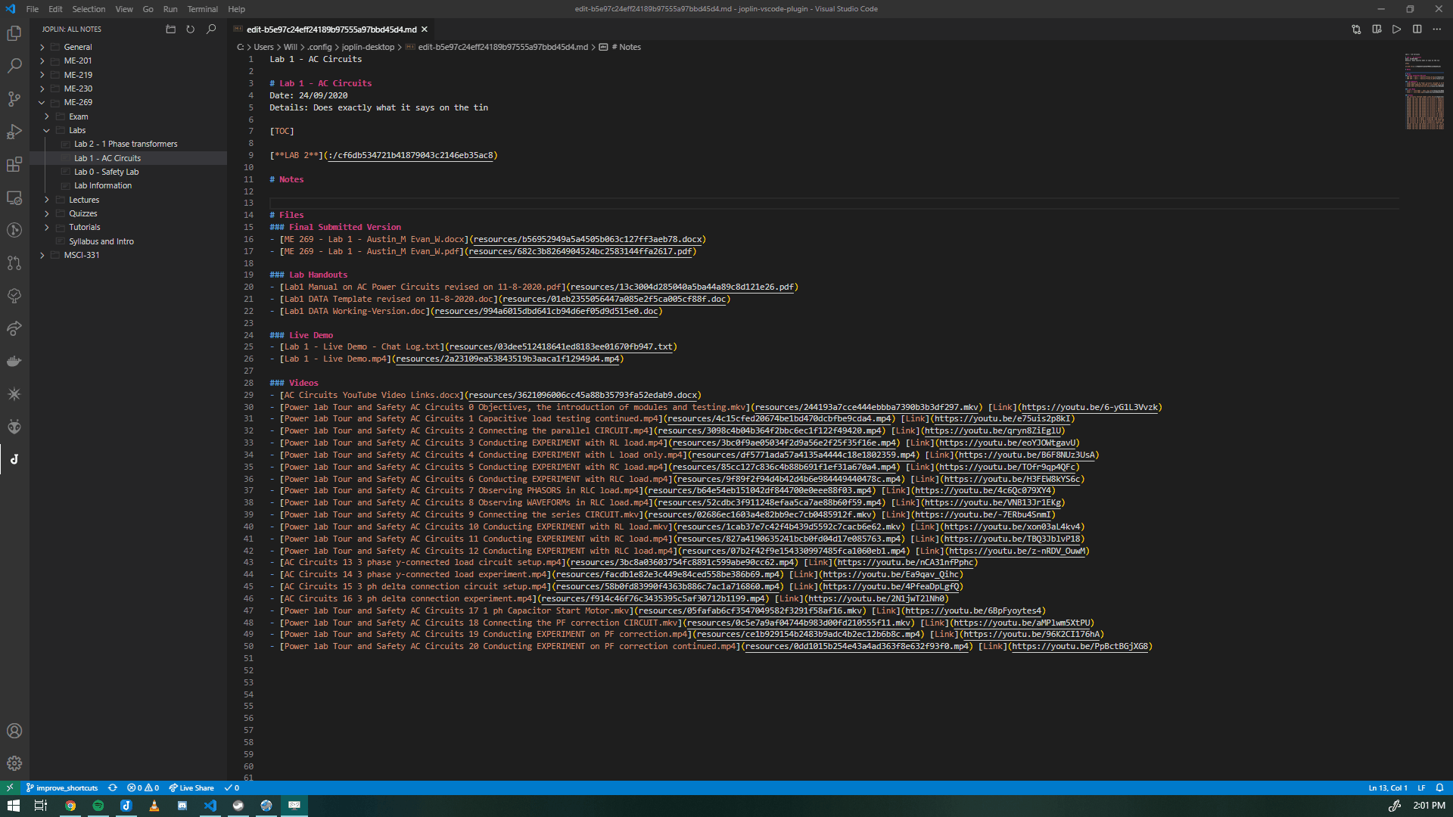Click the minimap to navigate the document

[x=1425, y=91]
